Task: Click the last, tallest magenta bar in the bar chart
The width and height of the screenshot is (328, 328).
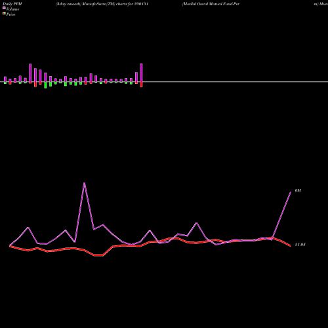Action: (x=141, y=73)
